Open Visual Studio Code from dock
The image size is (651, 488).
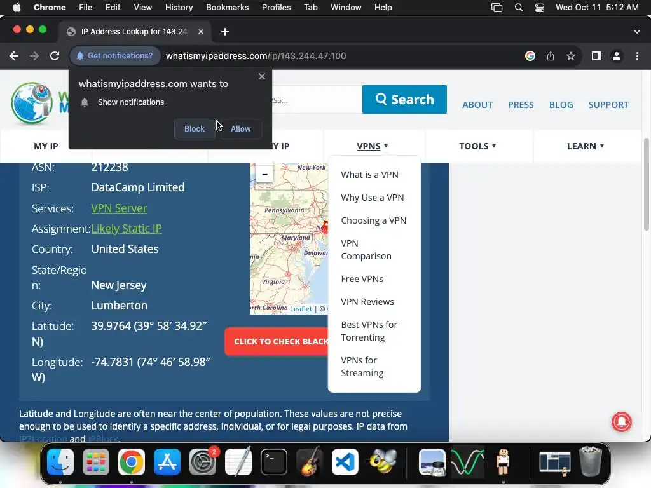(345, 461)
